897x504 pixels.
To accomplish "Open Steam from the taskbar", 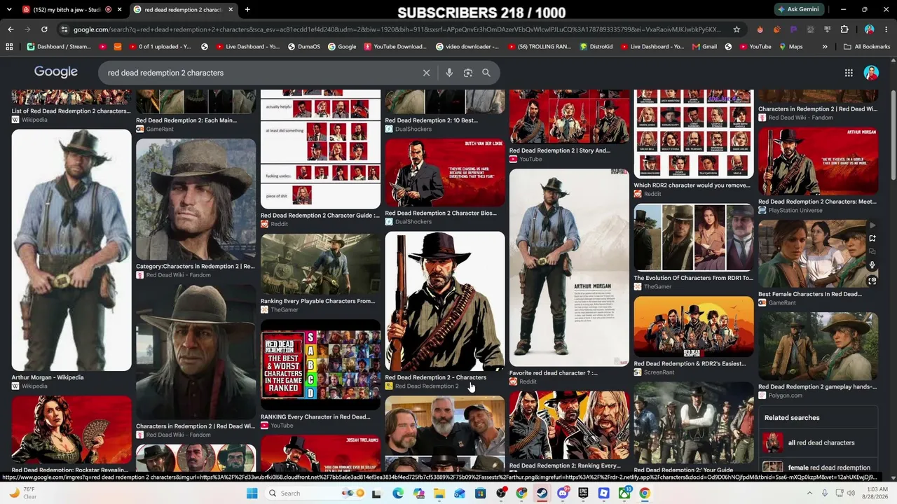I will coord(542,493).
